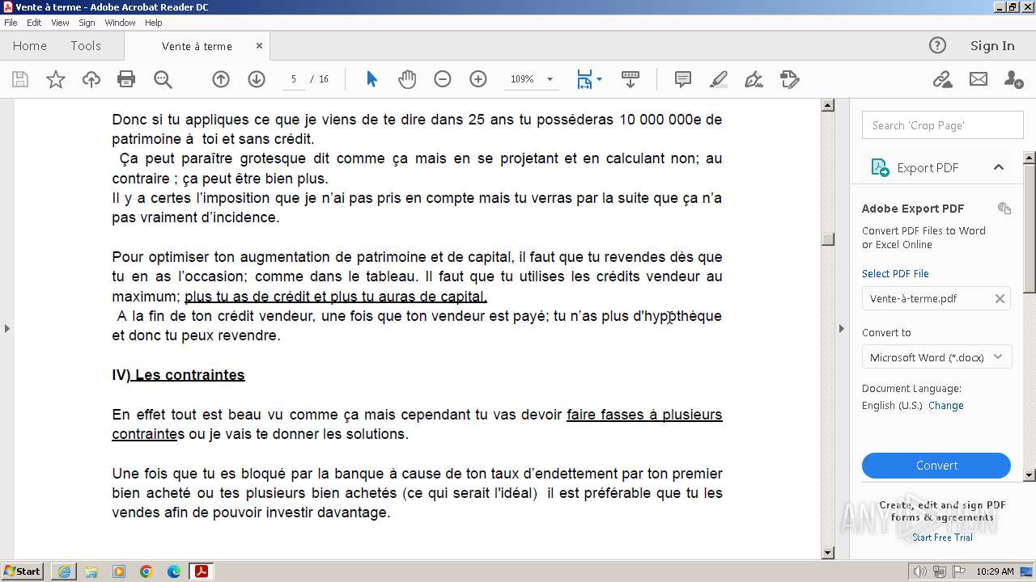Screen dimensions: 1036x582
Task: Switch to the Tools tab
Action: [86, 46]
